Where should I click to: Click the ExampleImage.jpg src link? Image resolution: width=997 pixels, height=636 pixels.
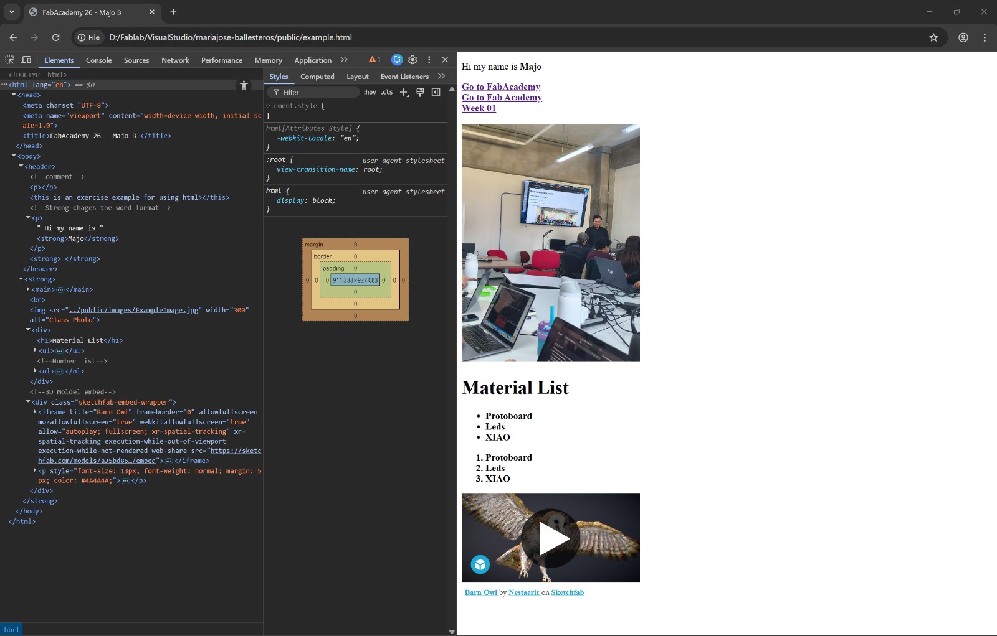click(x=133, y=310)
